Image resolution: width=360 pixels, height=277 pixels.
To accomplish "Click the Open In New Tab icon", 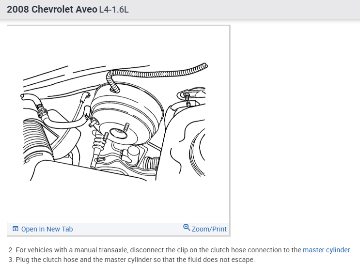I will [x=16, y=229].
